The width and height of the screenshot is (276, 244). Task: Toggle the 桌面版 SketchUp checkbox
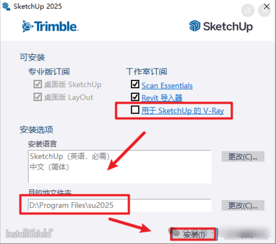pos(38,84)
